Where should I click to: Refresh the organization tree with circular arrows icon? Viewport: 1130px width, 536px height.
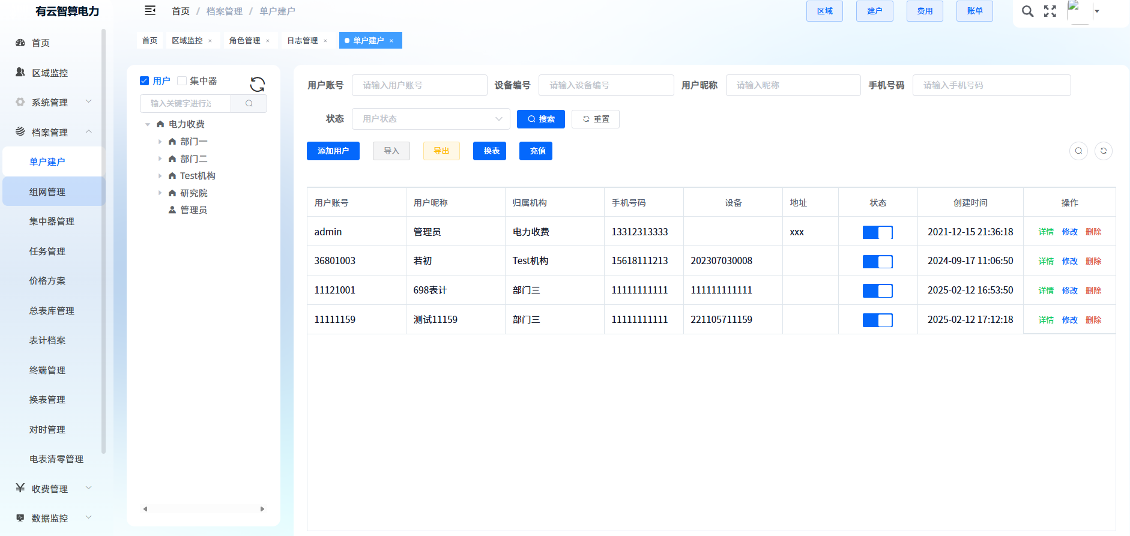(257, 84)
